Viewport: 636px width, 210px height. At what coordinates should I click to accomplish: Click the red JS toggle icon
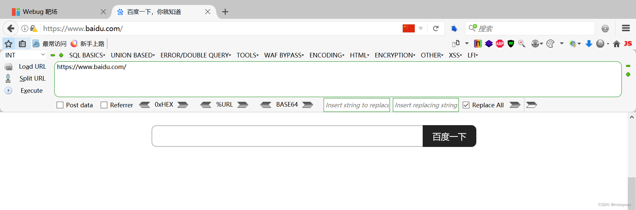pyautogui.click(x=628, y=44)
